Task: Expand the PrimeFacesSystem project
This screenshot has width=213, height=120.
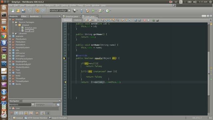Action: coord(10,59)
